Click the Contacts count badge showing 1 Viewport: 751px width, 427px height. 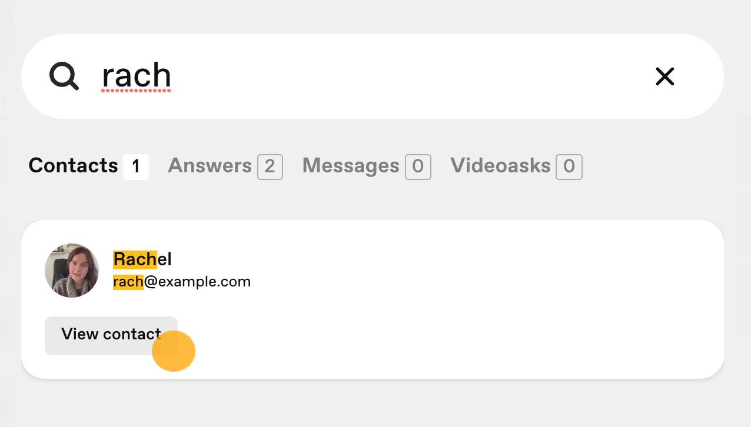(x=136, y=167)
